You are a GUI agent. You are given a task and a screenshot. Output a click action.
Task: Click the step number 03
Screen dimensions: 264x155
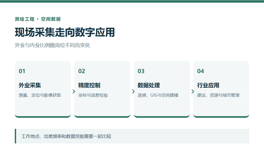tap(141, 71)
